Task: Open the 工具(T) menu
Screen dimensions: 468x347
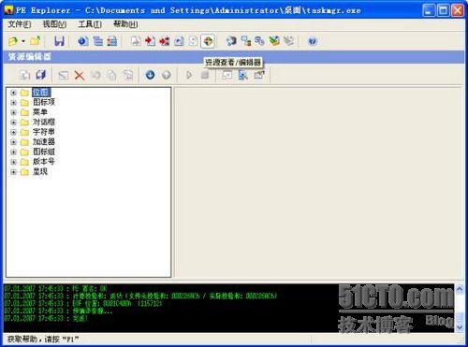Action: coord(90,24)
